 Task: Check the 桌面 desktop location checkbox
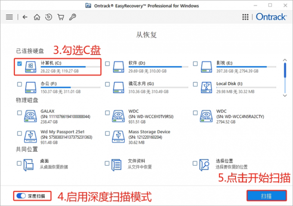coord(19,163)
